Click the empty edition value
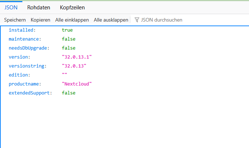249x148 pixels. tap(65, 75)
